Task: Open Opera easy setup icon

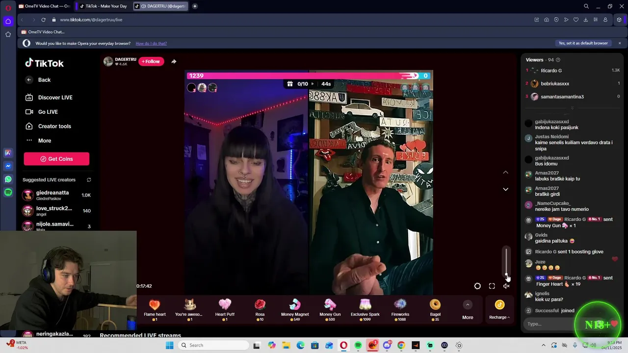Action: pos(596,20)
